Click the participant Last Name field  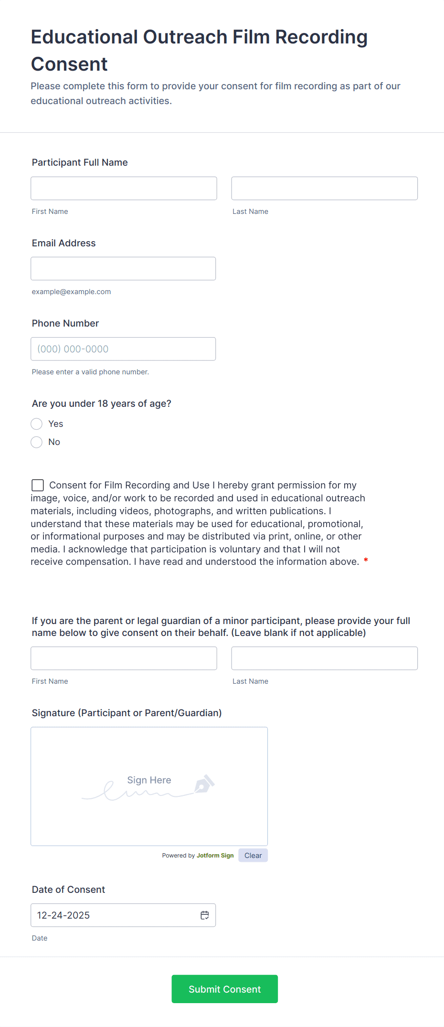324,188
